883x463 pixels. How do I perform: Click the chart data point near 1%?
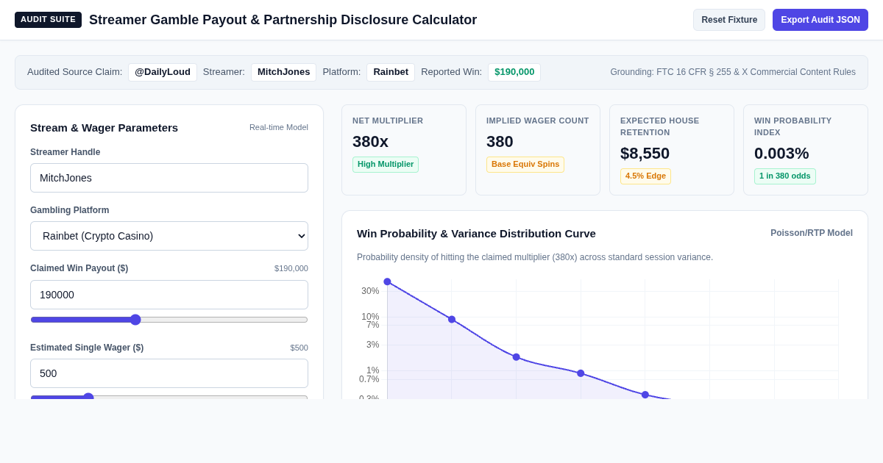point(581,373)
